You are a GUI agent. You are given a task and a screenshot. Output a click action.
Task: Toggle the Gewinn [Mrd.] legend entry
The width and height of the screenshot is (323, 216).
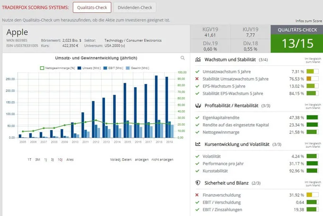138,68
